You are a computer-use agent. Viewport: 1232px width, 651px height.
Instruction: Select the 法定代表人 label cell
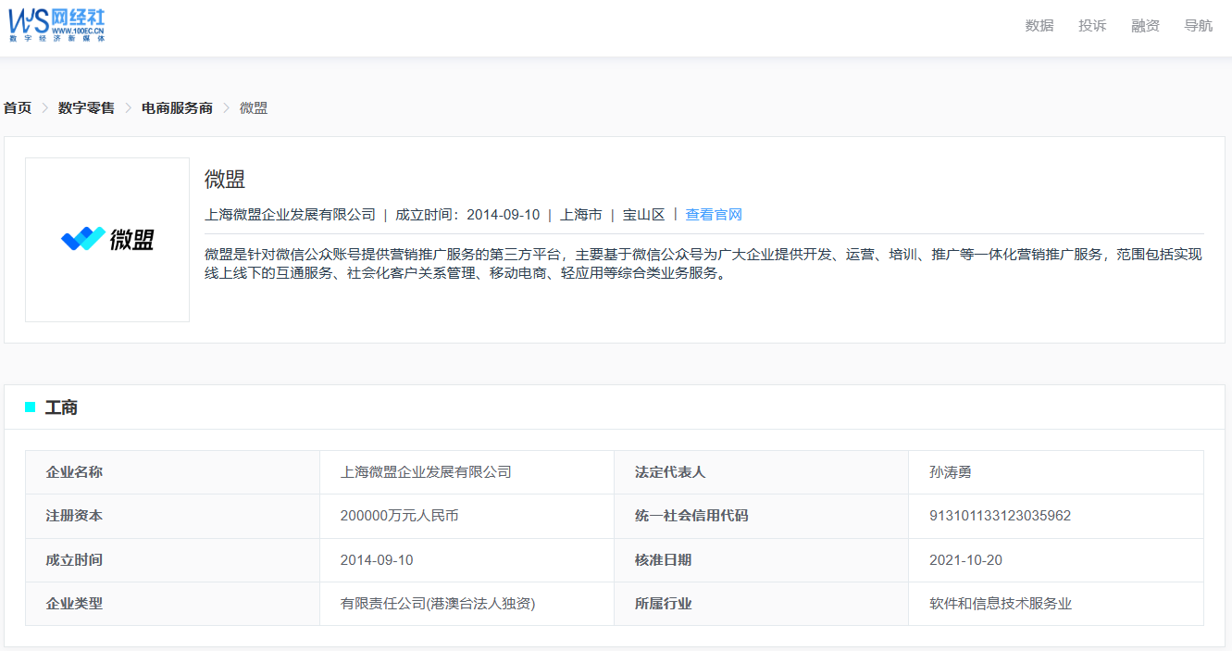click(x=761, y=472)
